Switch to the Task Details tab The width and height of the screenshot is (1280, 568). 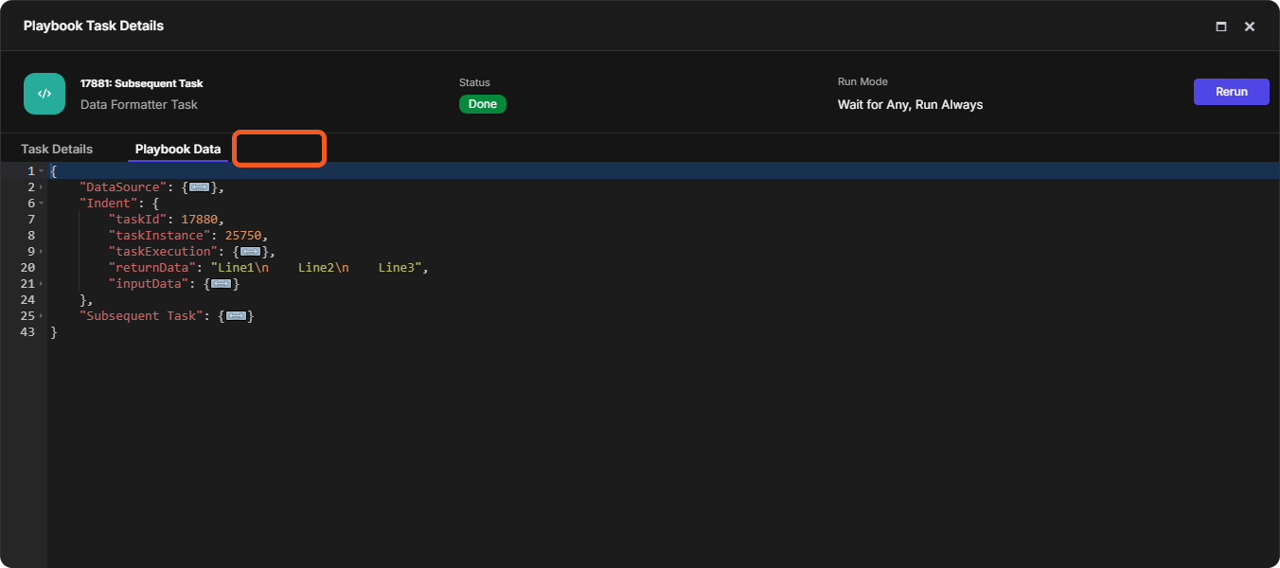[x=57, y=149]
